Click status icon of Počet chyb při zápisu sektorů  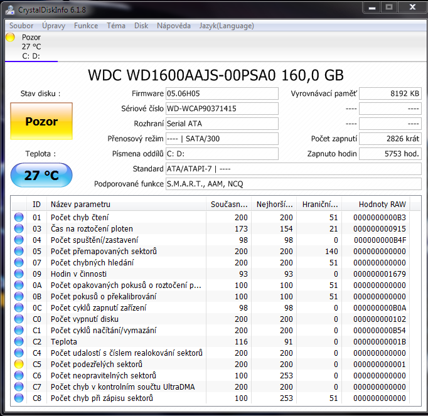pos(19,398)
